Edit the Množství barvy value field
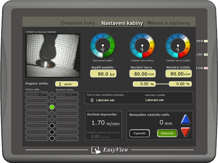This screenshot has height=163, width=218. [x=143, y=74]
